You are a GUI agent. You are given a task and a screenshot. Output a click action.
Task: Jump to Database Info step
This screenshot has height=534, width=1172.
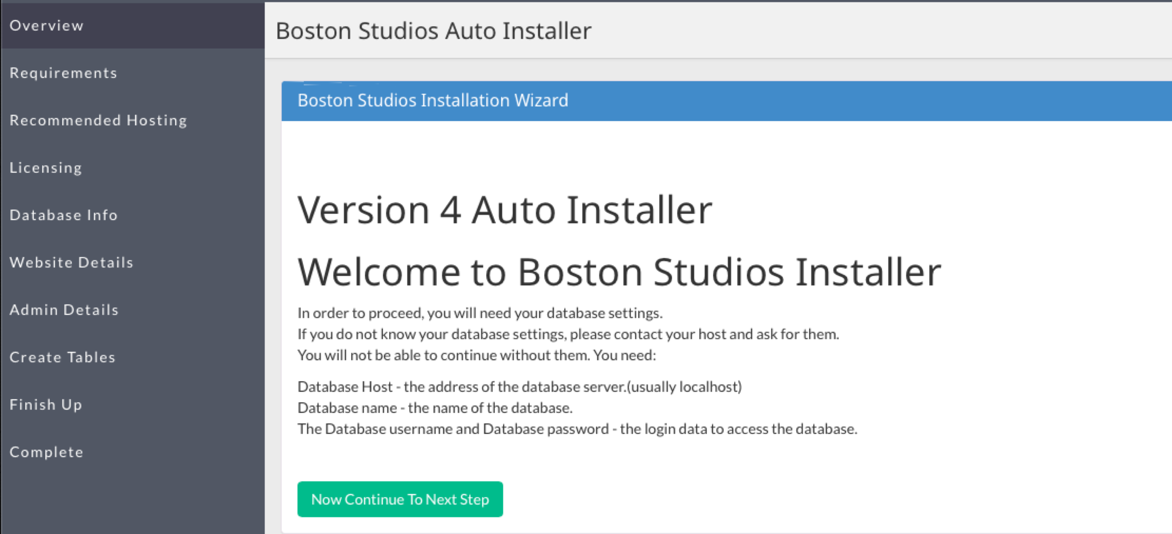point(64,215)
